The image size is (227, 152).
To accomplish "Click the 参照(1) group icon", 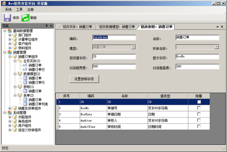I will click(x=20, y=87).
